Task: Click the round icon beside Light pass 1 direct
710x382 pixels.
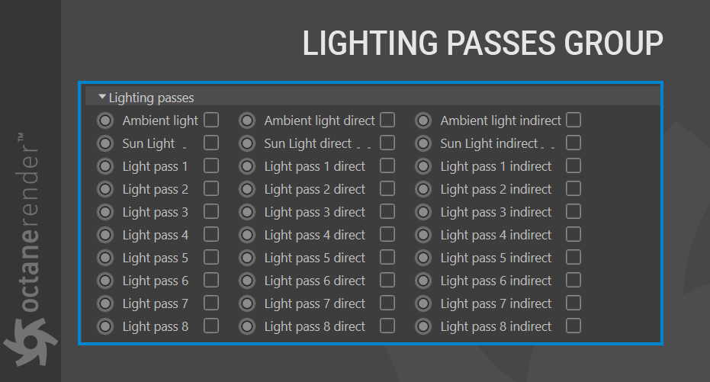Action: [247, 166]
